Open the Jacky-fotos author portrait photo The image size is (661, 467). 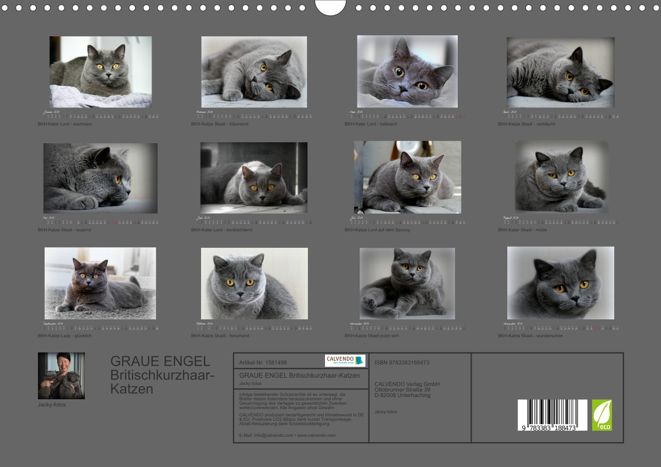click(x=61, y=376)
